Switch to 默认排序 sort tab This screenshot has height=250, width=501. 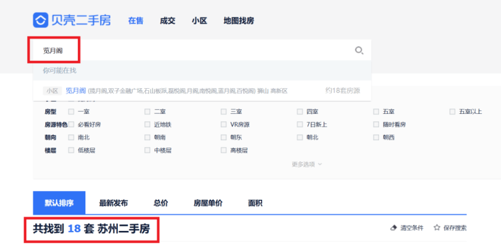point(59,203)
